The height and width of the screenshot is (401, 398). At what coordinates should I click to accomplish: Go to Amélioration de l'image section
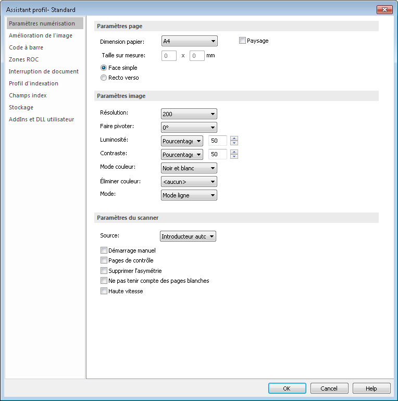coord(41,35)
